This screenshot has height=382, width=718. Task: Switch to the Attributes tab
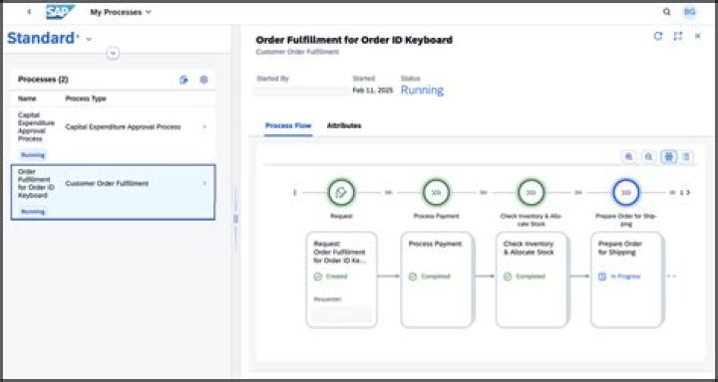point(344,125)
